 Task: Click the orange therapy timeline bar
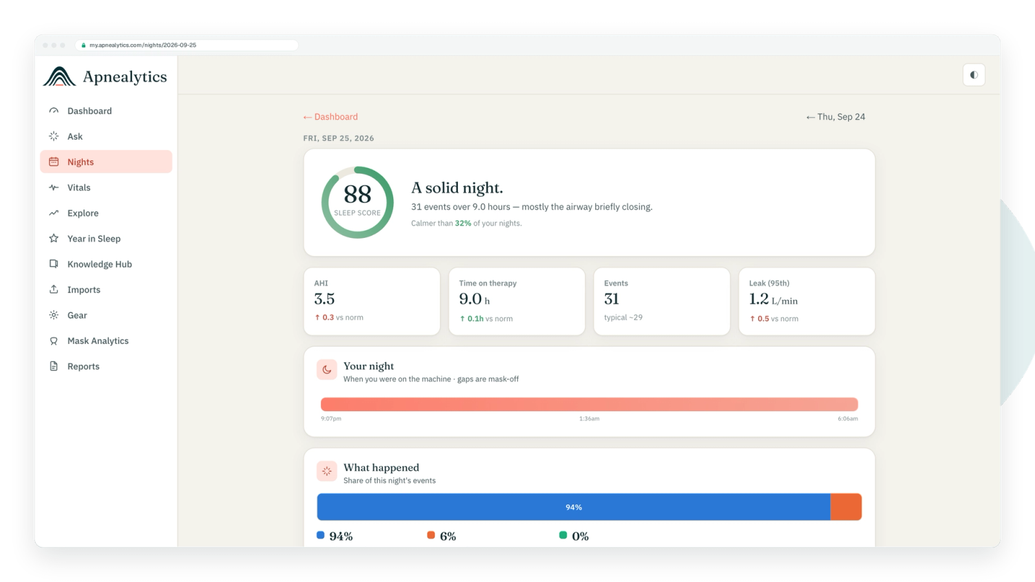pos(589,404)
